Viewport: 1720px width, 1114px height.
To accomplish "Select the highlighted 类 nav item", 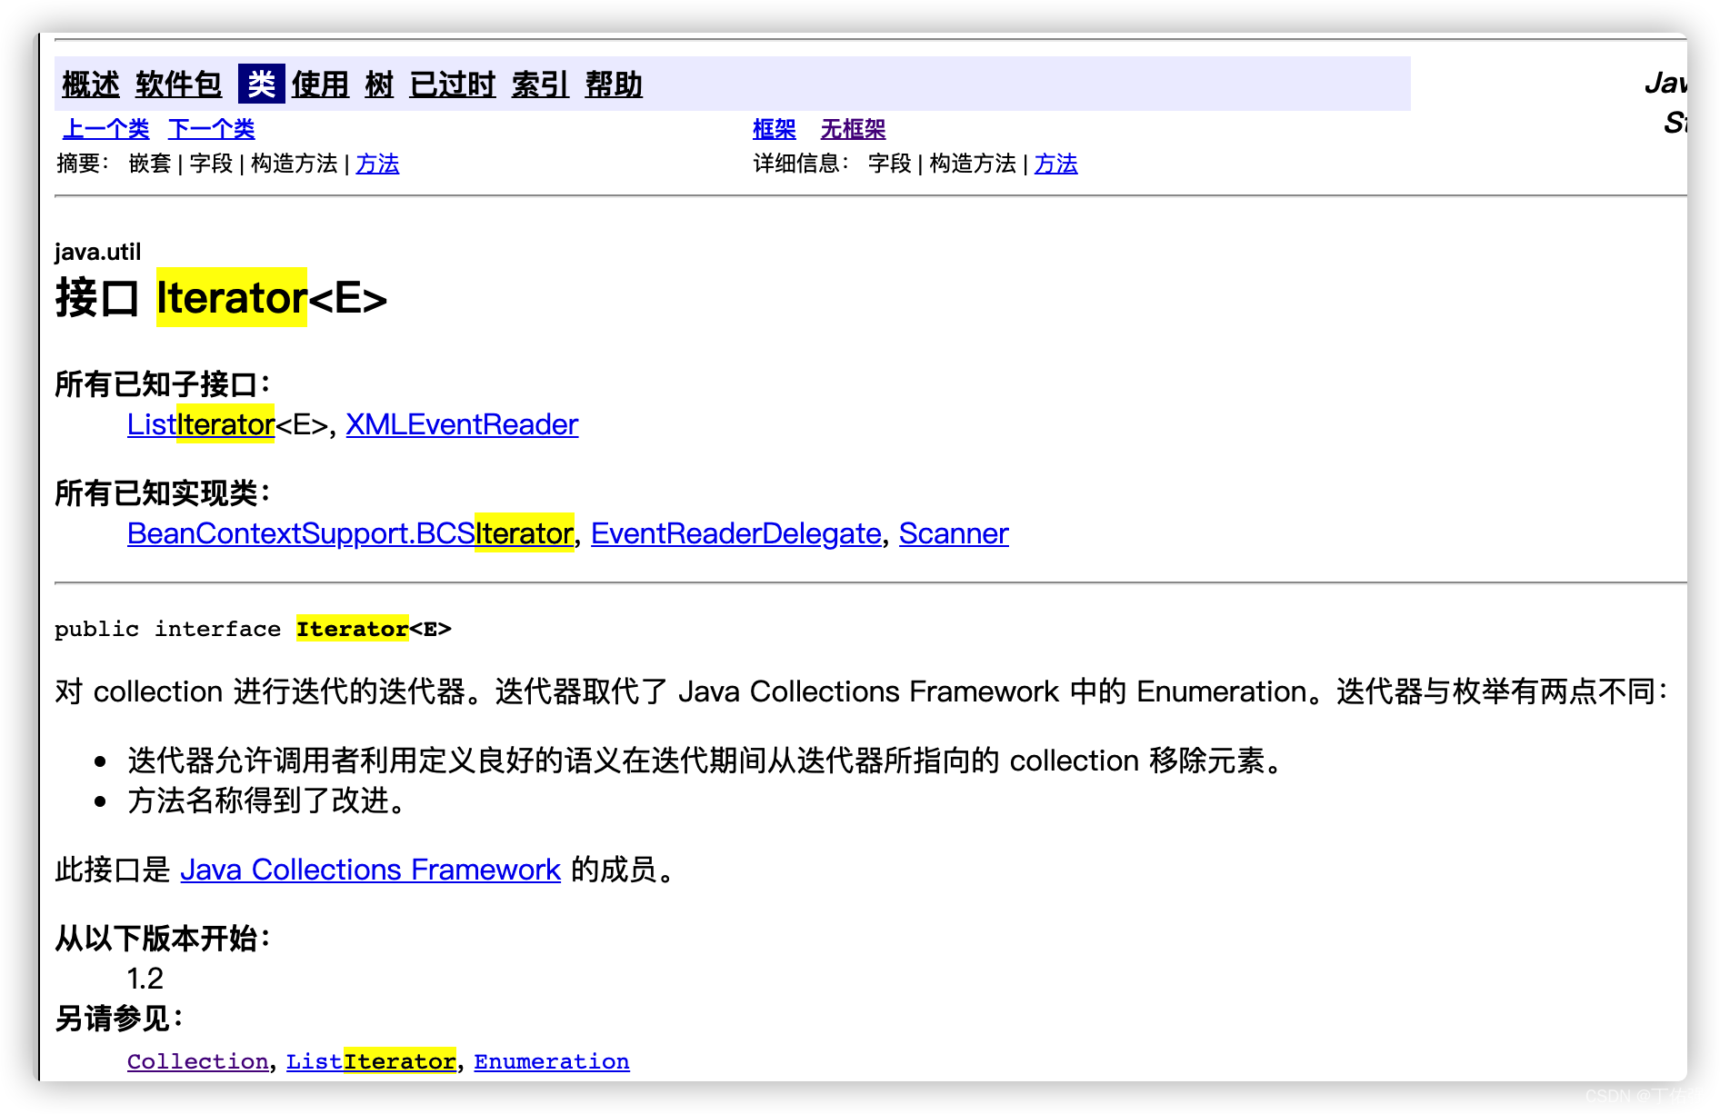I will [261, 85].
